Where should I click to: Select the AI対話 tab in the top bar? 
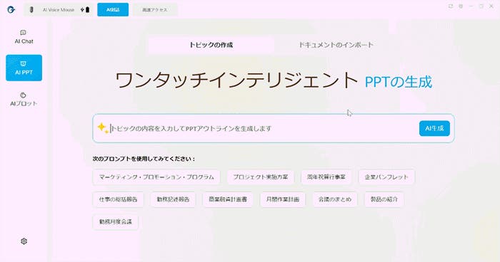tap(113, 10)
